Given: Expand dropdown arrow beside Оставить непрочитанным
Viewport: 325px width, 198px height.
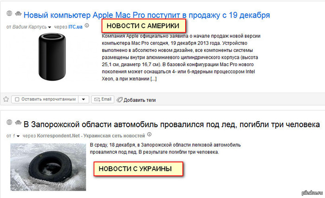Looking at the screenshot, I should (84, 99).
